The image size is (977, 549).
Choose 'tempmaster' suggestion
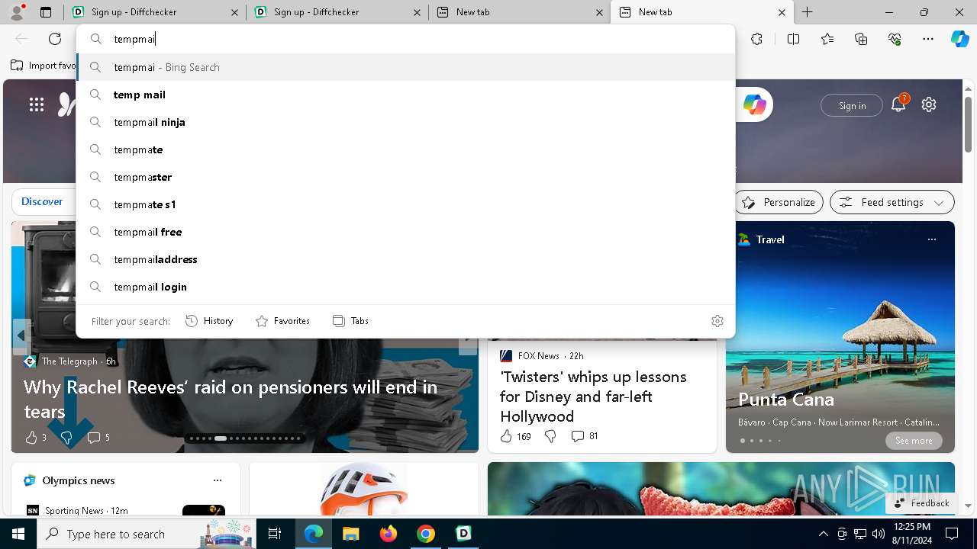406,177
